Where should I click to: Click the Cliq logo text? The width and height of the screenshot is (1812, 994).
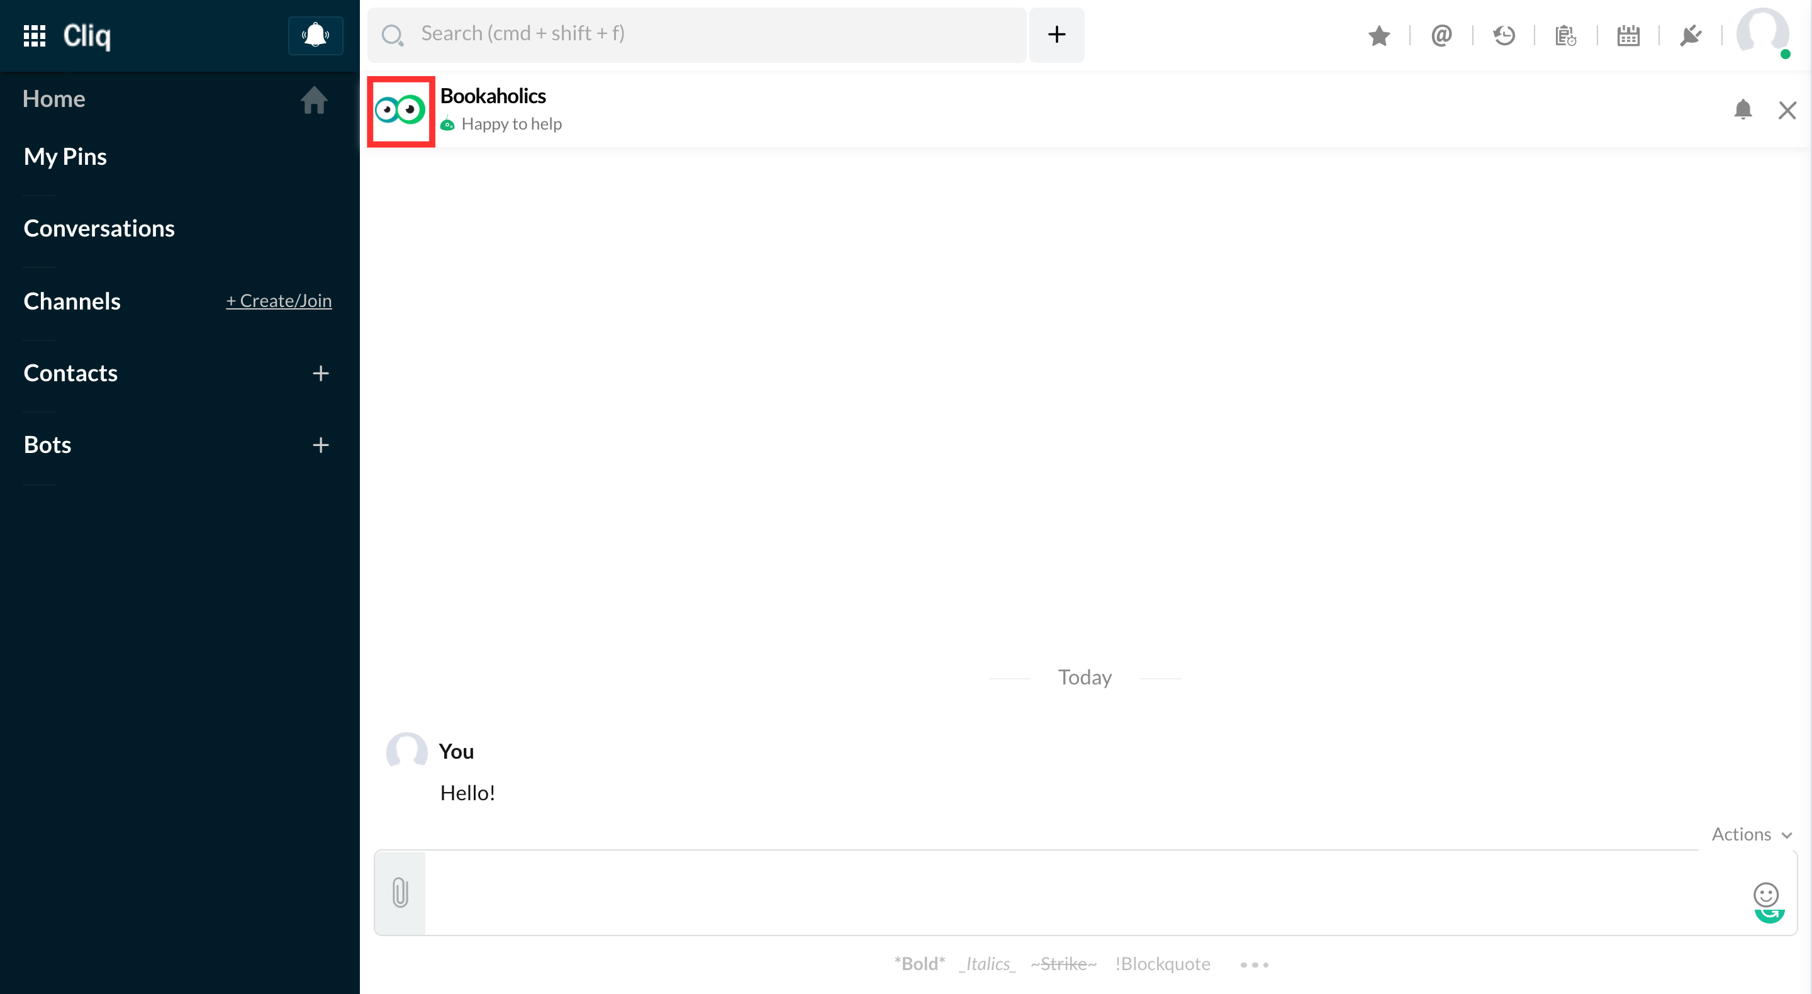point(87,35)
